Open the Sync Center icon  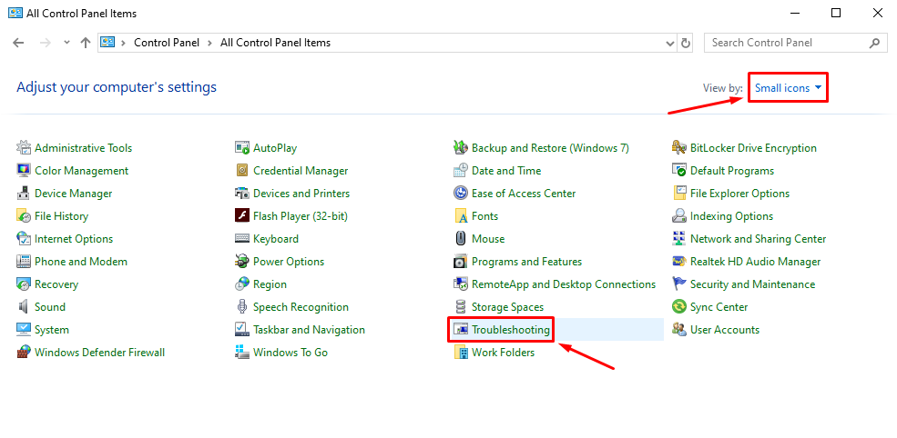coord(679,307)
